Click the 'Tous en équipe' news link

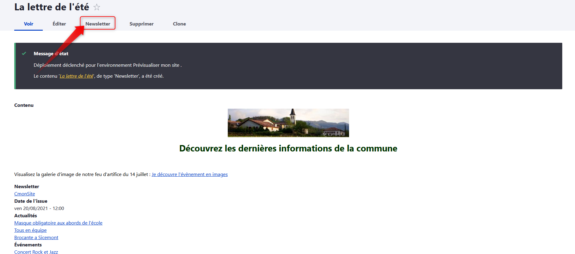[30, 230]
